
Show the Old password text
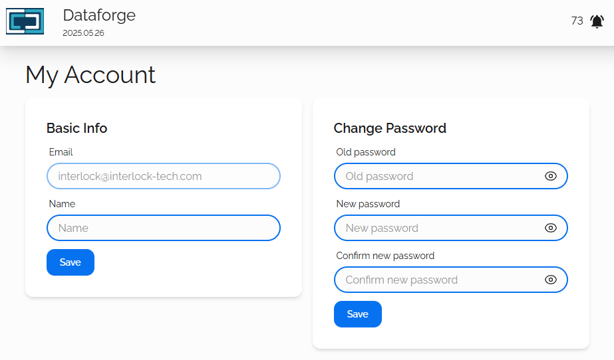coord(550,176)
